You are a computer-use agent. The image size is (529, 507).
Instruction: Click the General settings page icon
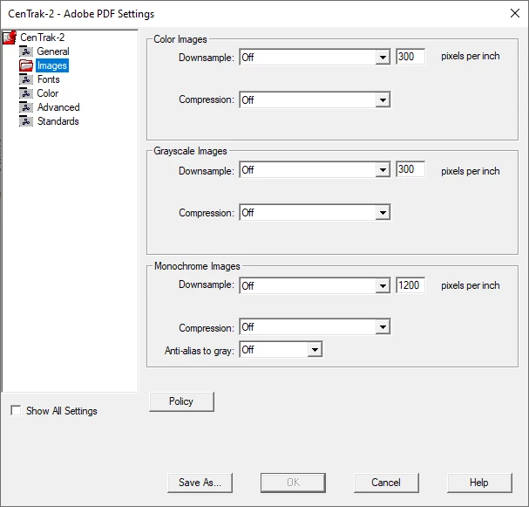pos(26,51)
